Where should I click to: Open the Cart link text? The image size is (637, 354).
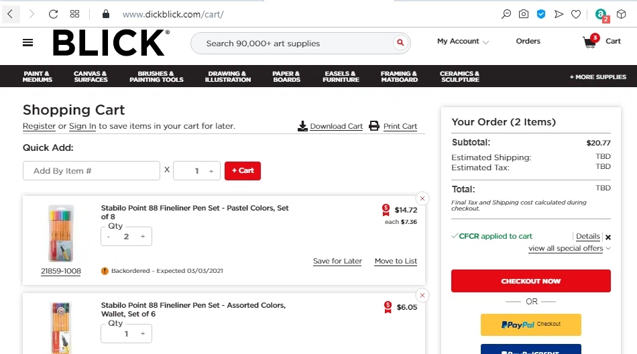[613, 41]
